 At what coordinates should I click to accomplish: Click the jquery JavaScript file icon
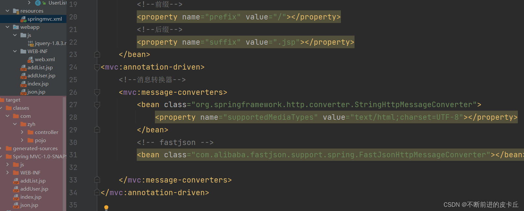30,43
